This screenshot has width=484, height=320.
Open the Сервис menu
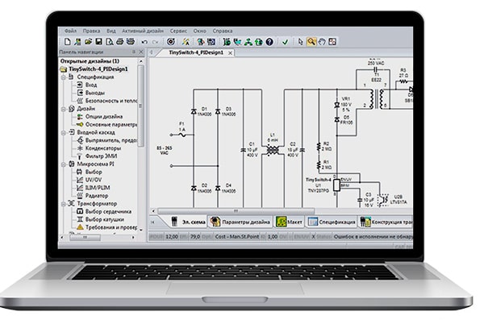point(178,31)
